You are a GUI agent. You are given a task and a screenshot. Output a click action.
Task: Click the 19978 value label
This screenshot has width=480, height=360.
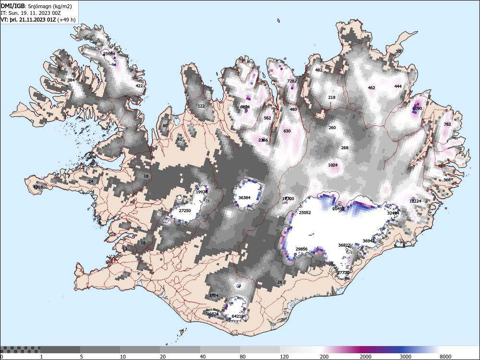coord(202,192)
